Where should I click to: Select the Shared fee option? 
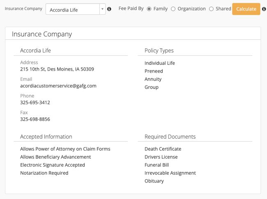click(x=211, y=9)
